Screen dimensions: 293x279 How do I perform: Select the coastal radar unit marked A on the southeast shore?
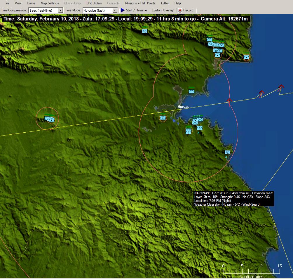point(227,152)
